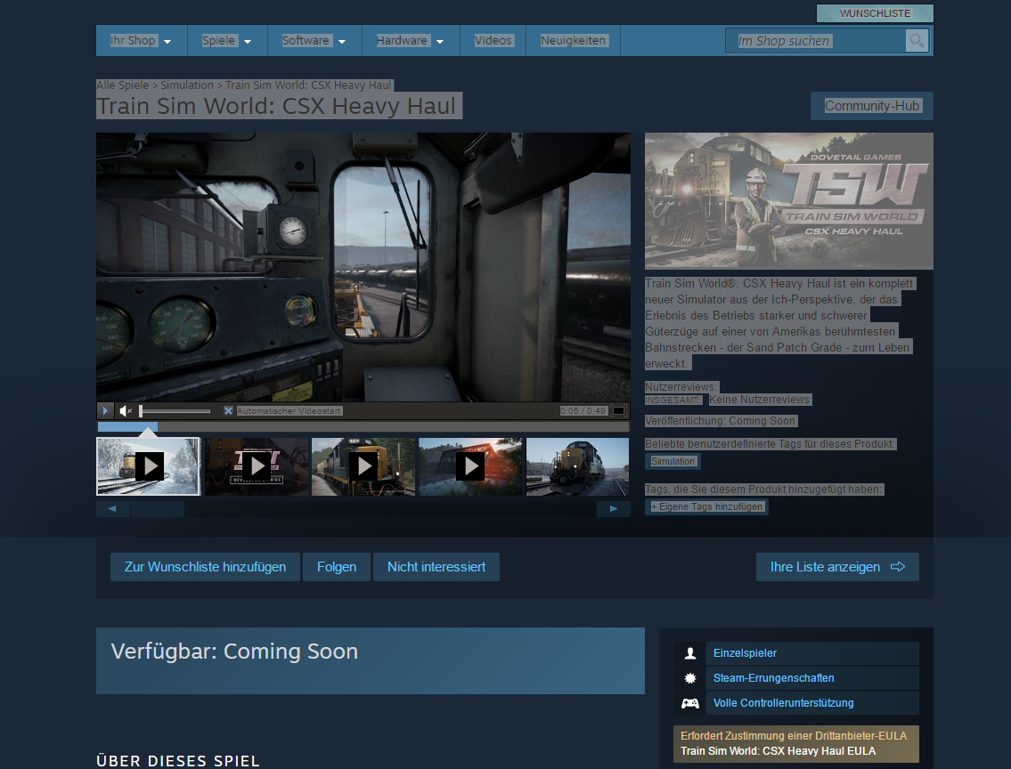
Task: Click Ihre Liste anzeigen
Action: point(837,567)
